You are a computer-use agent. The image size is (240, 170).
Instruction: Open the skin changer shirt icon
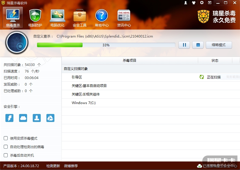point(194,3)
